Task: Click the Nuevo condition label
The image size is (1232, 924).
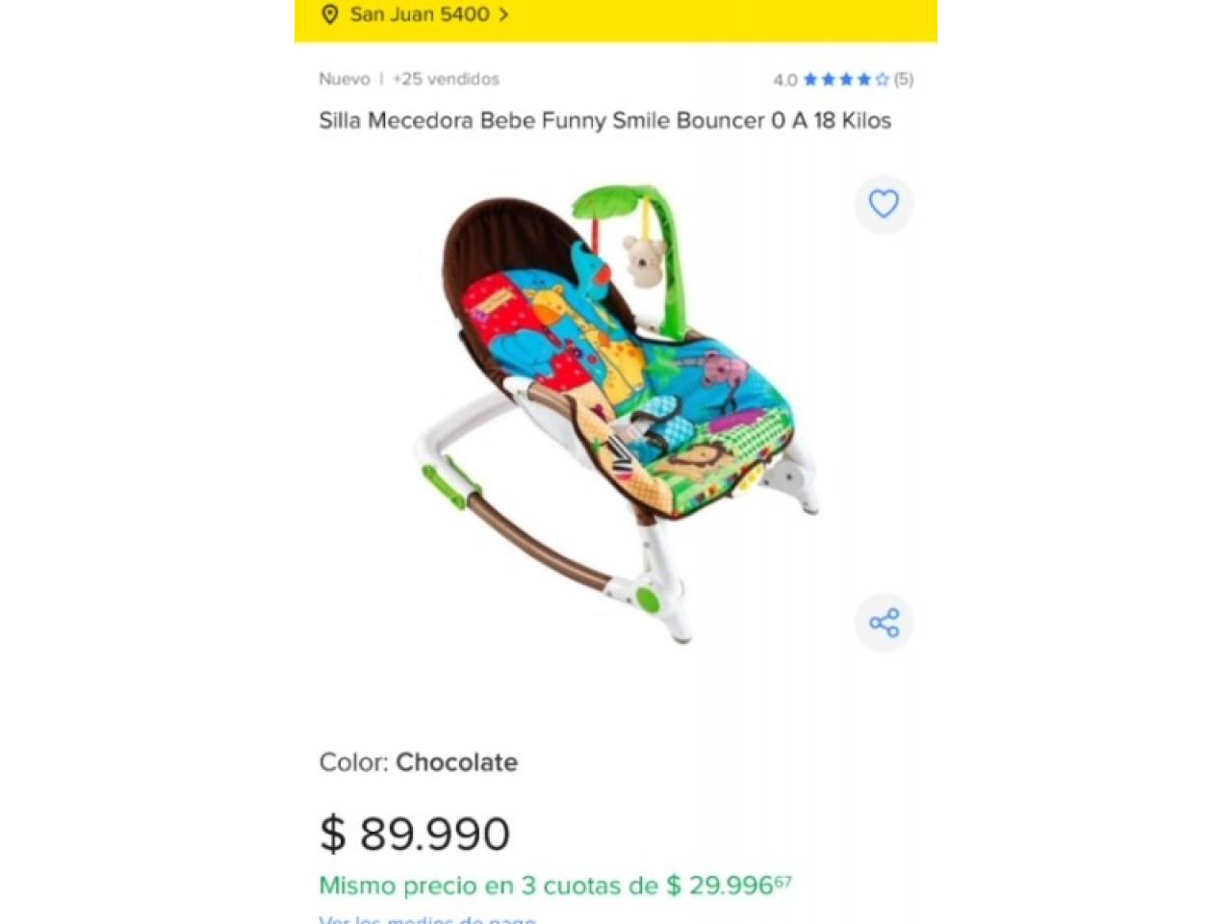Action: click(345, 79)
